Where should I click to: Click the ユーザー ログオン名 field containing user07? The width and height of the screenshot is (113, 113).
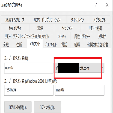click(29, 68)
